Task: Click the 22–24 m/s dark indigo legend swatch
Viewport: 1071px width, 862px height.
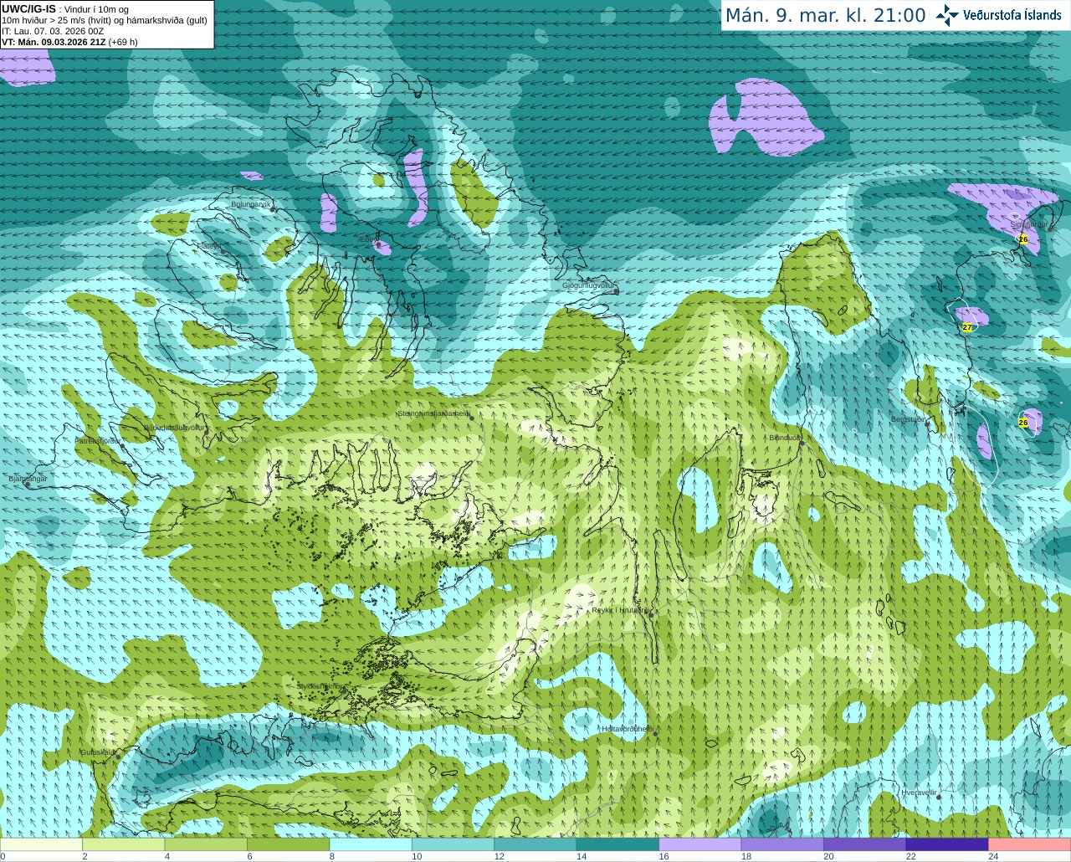Action: pos(947,844)
